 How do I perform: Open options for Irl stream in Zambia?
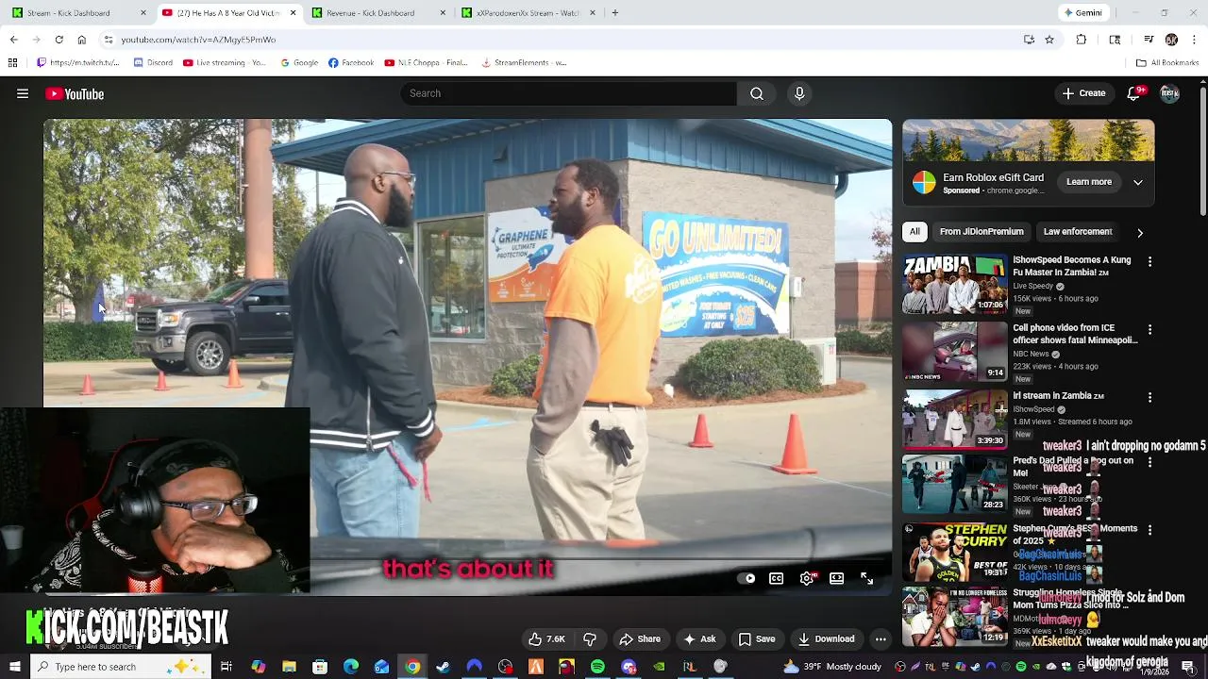point(1149,397)
